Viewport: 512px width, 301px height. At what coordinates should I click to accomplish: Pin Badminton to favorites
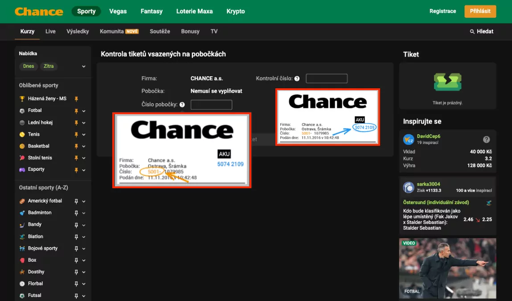click(x=76, y=212)
